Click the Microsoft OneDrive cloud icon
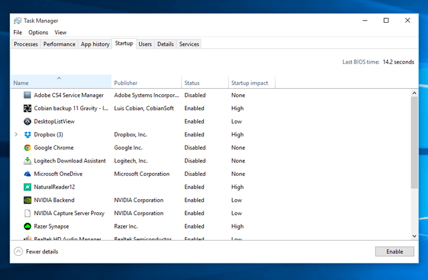This screenshot has height=280, width=428. click(x=27, y=174)
